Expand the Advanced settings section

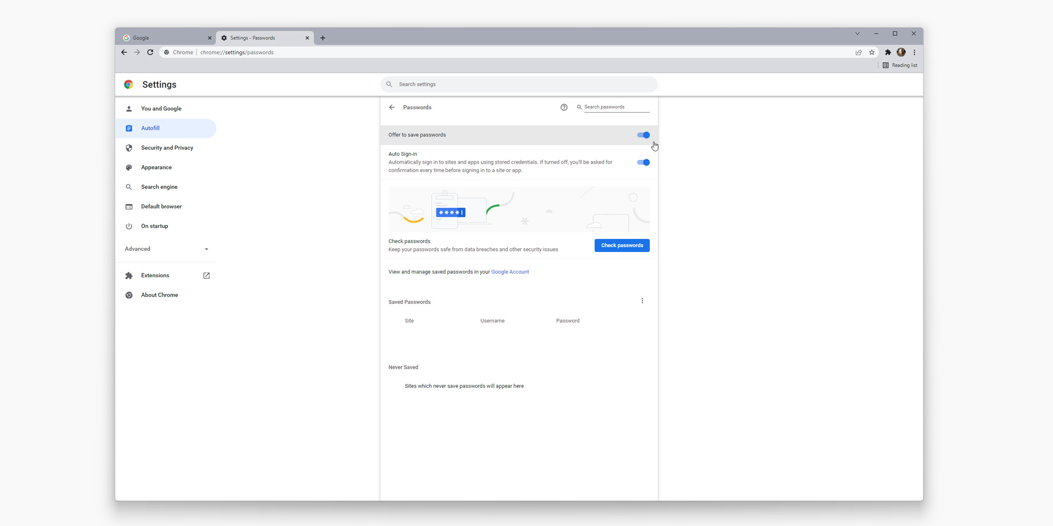coord(166,249)
